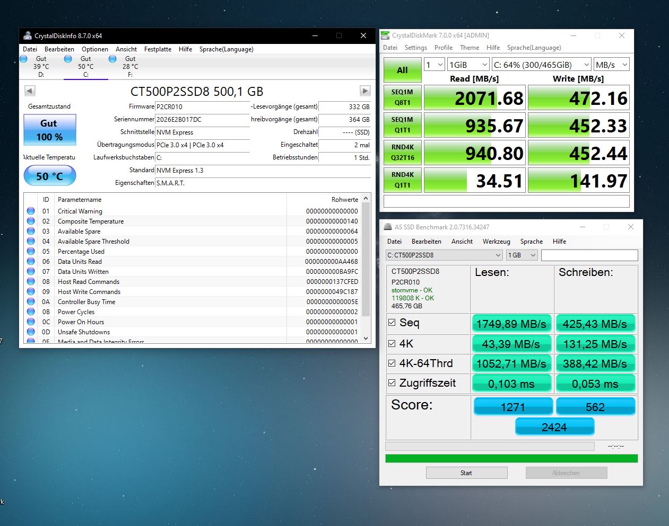Image resolution: width=669 pixels, height=526 pixels.
Task: Click the Gut 100 % health status button
Action: click(x=49, y=130)
